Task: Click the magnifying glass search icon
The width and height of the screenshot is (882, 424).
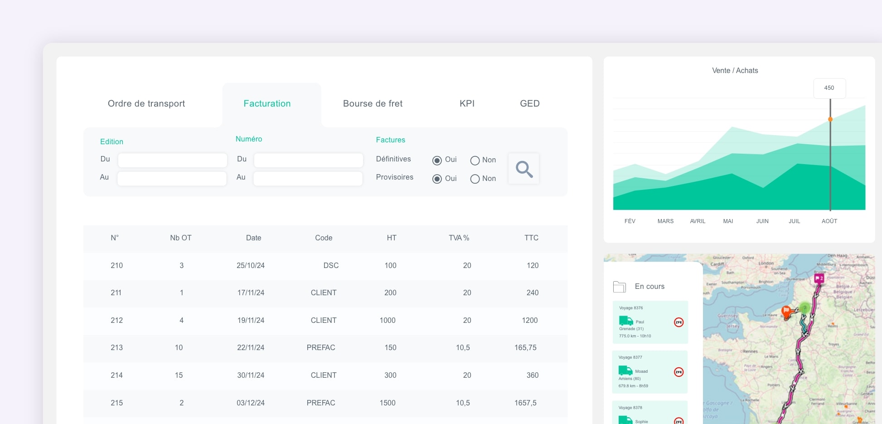Action: point(524,169)
